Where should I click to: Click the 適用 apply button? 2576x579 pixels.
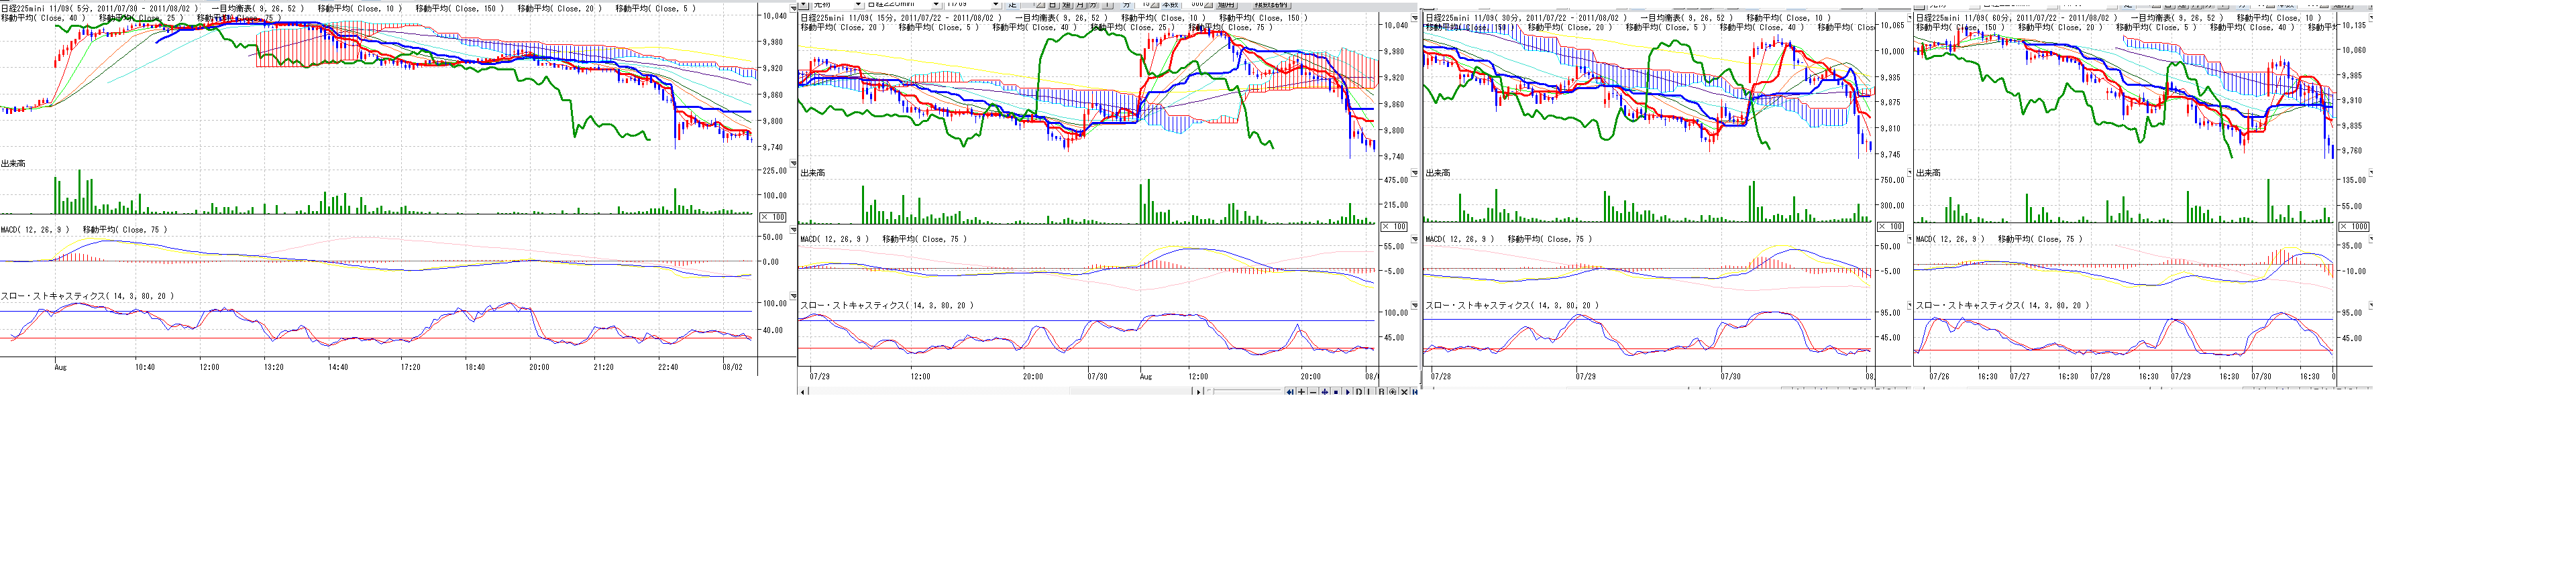(1226, 4)
